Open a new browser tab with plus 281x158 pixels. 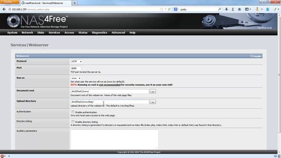[x=75, y=3]
